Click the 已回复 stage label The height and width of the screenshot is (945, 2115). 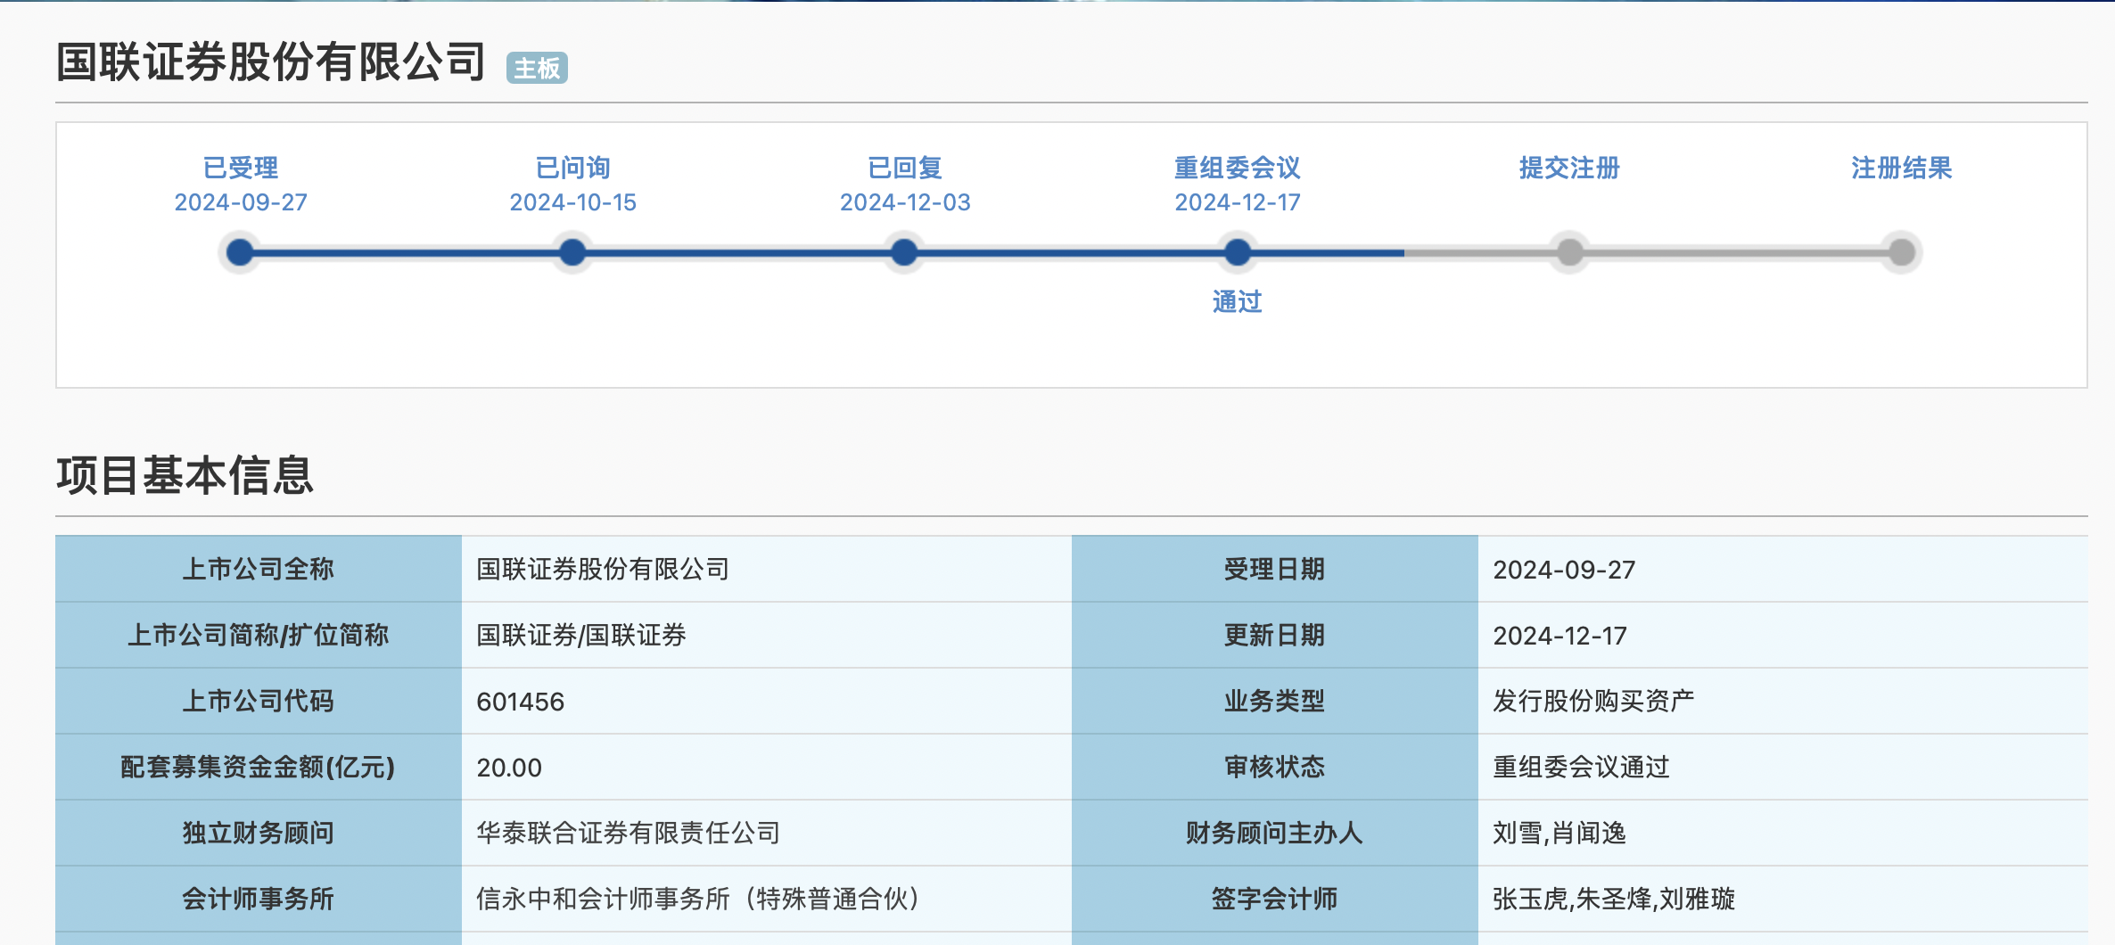tap(904, 168)
